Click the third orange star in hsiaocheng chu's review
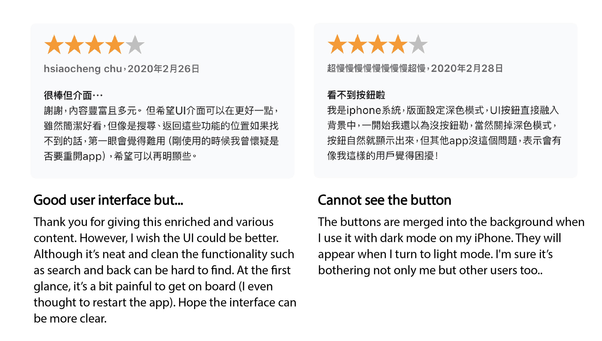 point(94,45)
